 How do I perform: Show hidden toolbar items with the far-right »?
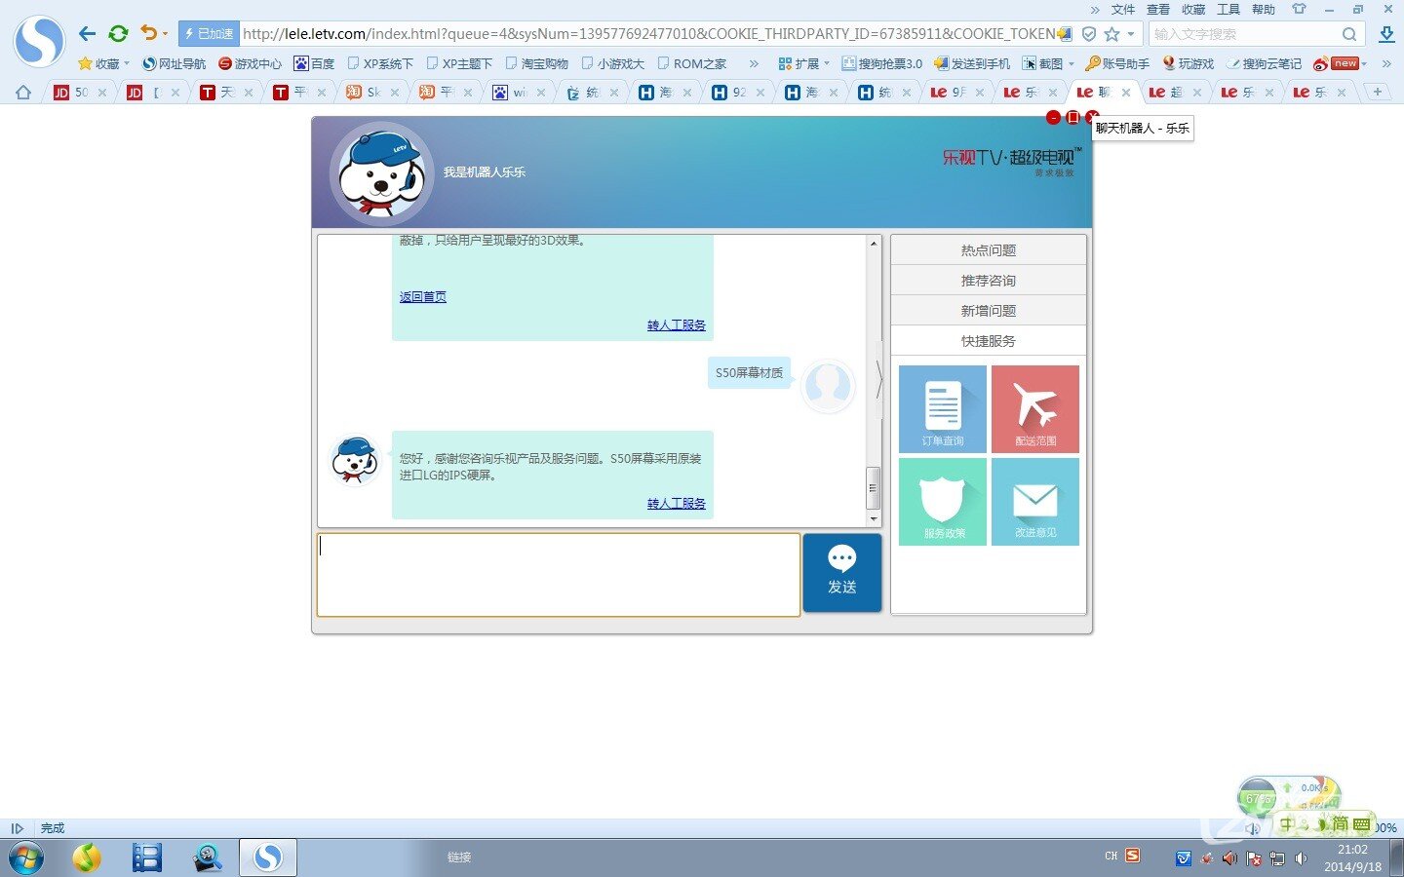pyautogui.click(x=1386, y=63)
